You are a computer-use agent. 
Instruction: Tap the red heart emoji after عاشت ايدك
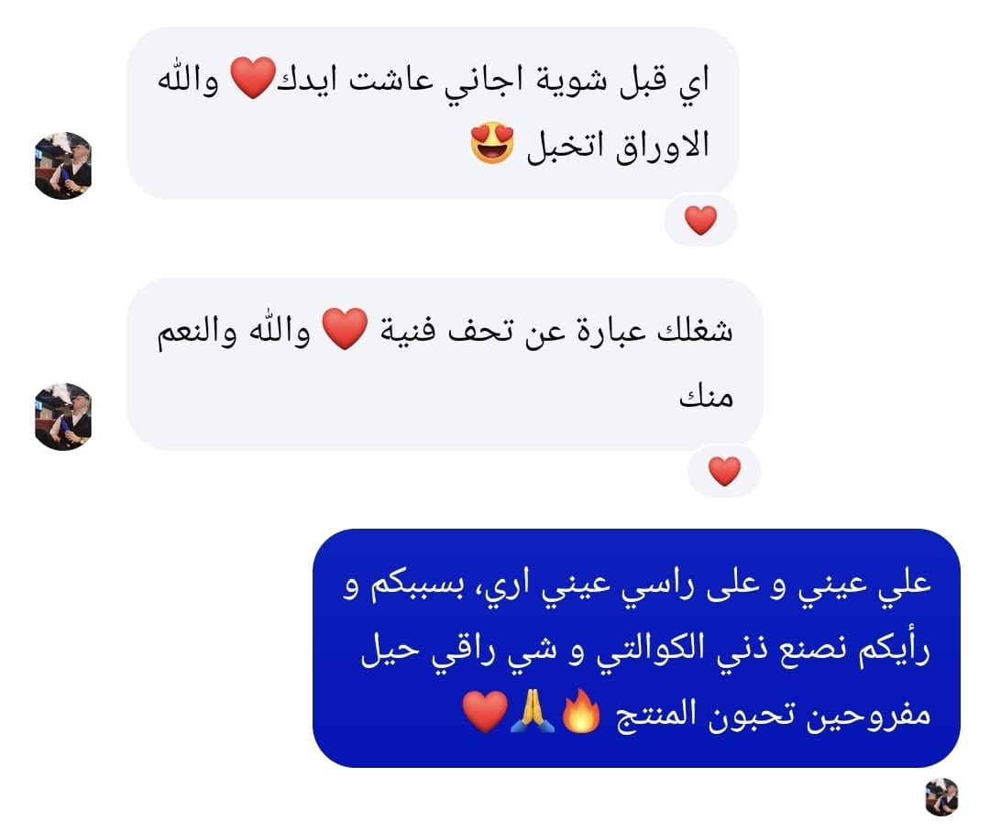coord(253,77)
